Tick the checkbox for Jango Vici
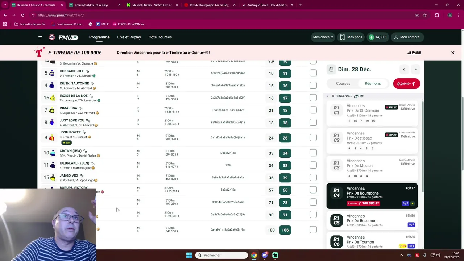Screen dimensions: 464x261 point(313,178)
